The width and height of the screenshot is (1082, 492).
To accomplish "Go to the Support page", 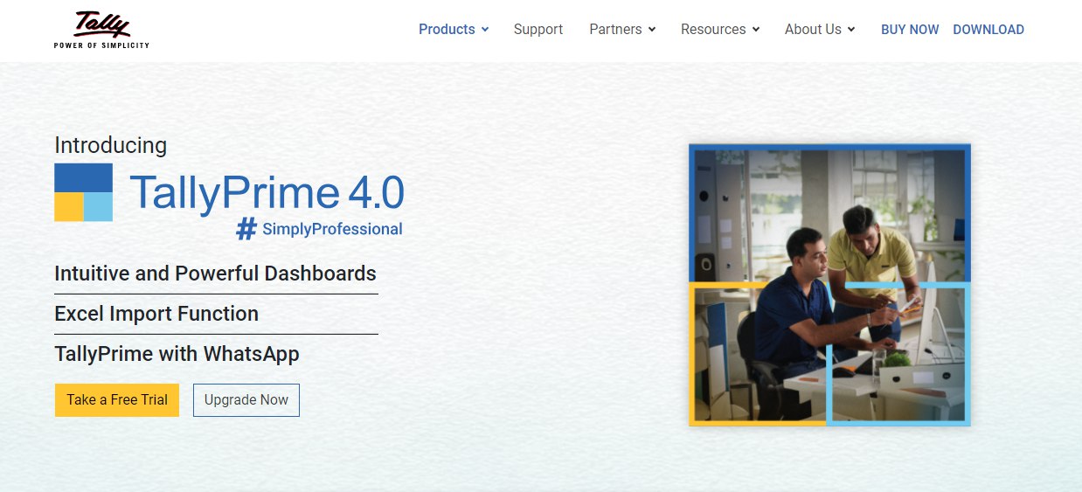I will point(538,29).
